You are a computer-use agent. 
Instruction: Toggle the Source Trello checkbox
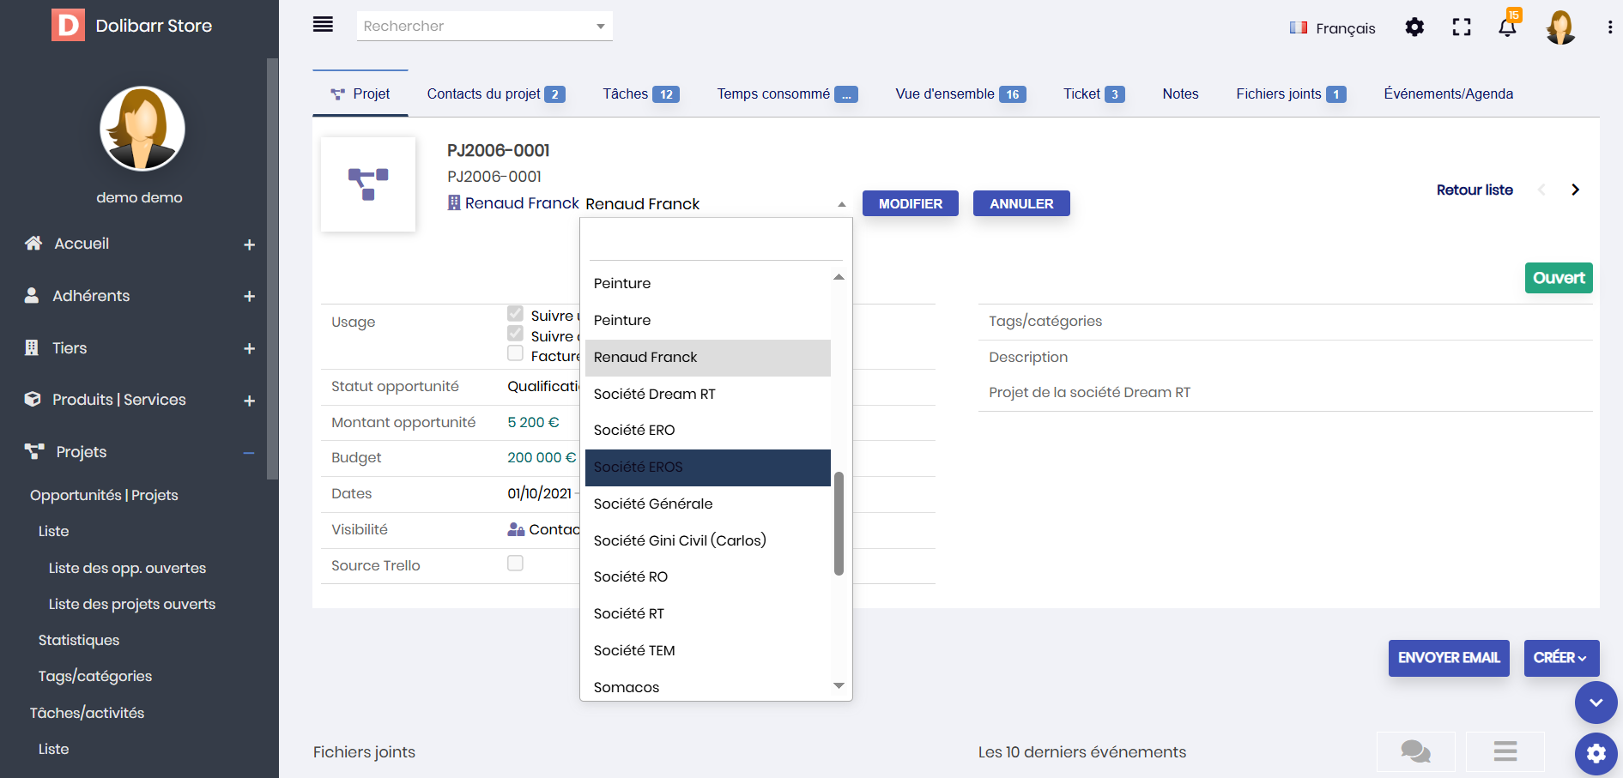(515, 564)
